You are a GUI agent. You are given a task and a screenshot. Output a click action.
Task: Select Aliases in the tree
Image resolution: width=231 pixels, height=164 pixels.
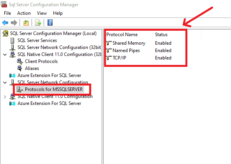(32, 68)
